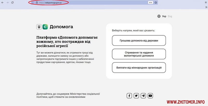Image resolution: width=208 pixels, height=106 pixels.
Task: Open the browser hamburger menu
Action: coord(205,2)
